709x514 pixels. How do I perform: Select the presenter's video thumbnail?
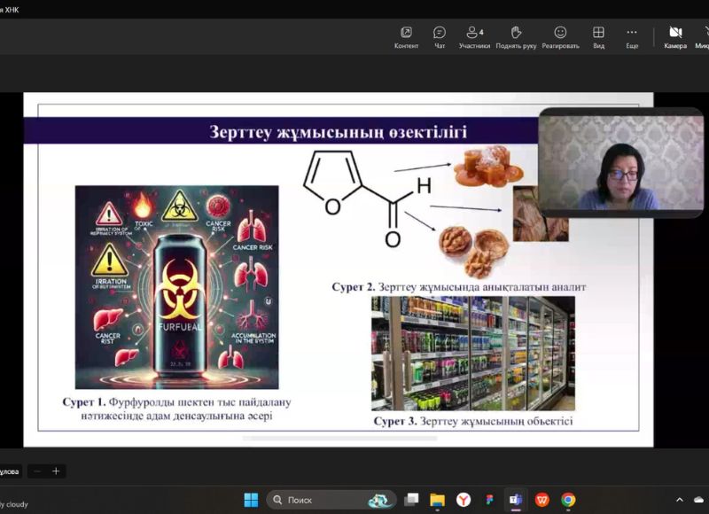pyautogui.click(x=620, y=161)
